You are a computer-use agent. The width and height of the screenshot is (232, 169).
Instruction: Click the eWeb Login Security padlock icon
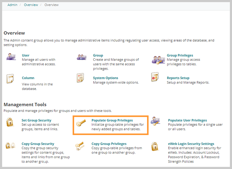[155, 146]
